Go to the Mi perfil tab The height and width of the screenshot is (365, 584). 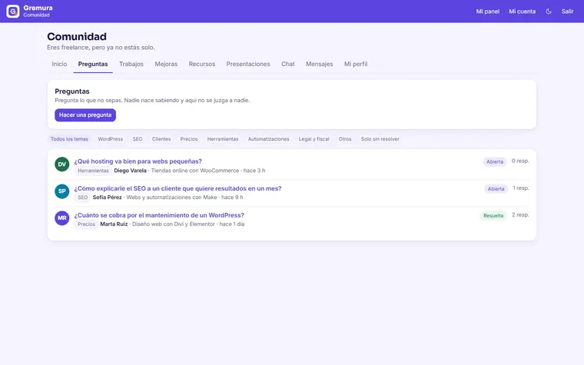point(356,64)
